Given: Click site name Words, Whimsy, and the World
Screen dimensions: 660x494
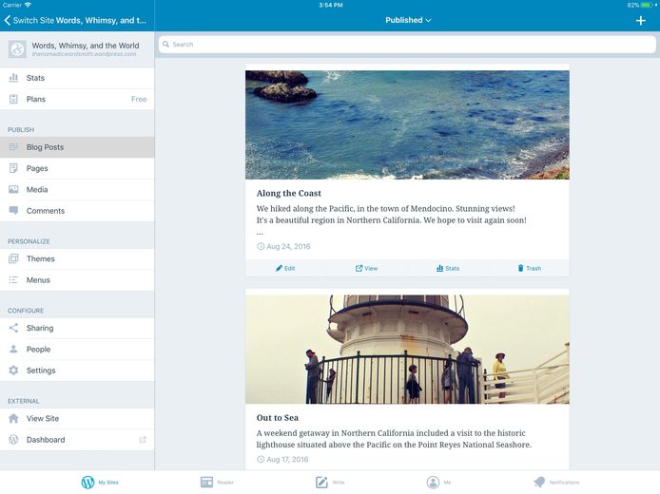Looking at the screenshot, I should coord(86,46).
